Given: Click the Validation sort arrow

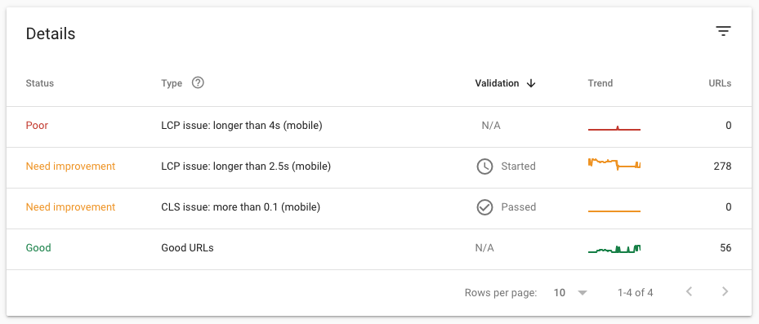Looking at the screenshot, I should coord(531,83).
